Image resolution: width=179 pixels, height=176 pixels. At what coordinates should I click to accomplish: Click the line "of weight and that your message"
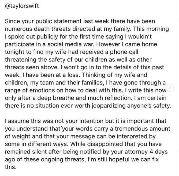[80, 136]
